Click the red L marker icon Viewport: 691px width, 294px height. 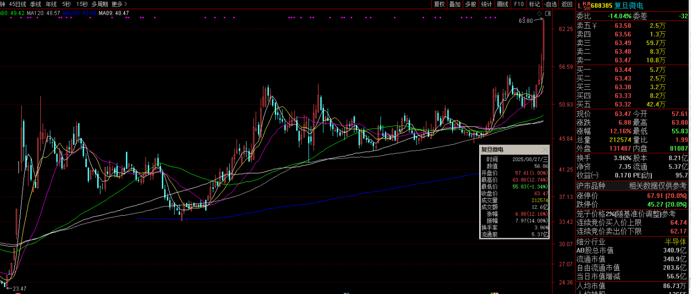point(579,5)
